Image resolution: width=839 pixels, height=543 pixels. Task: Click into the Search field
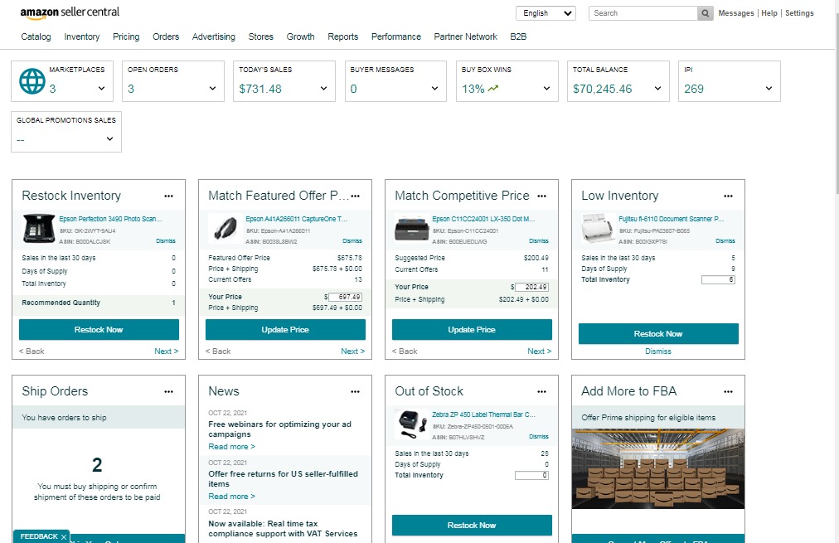tap(643, 13)
